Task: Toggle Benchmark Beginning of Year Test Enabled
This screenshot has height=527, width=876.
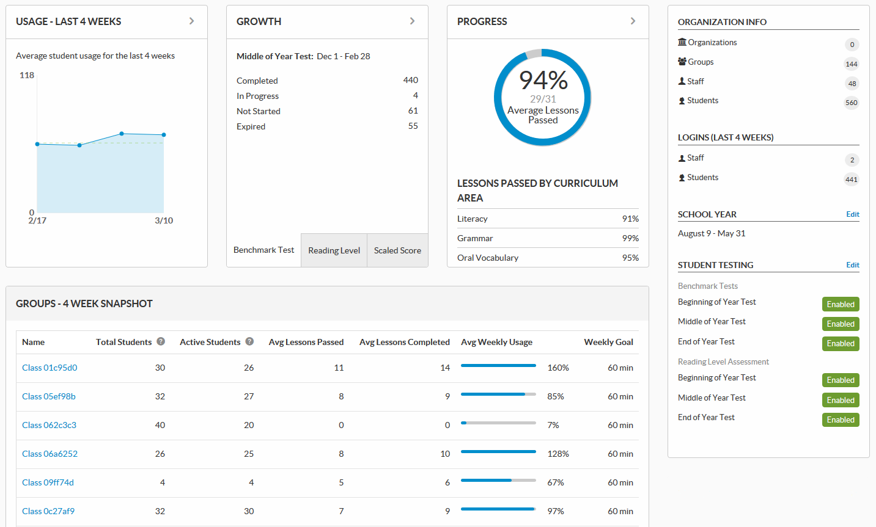Action: [840, 304]
